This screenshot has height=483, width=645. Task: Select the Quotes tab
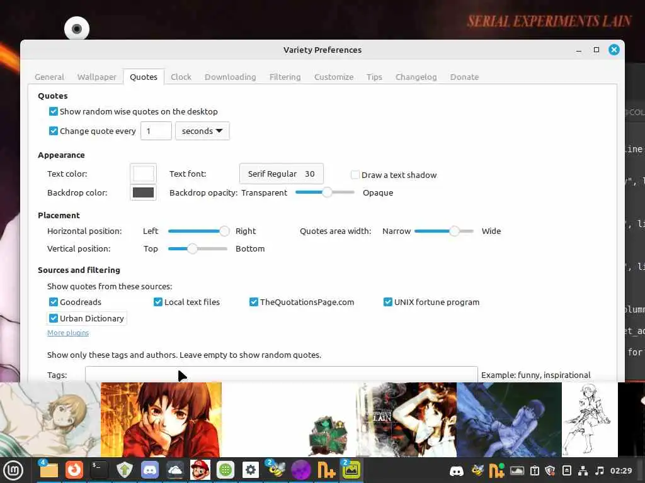coord(144,77)
